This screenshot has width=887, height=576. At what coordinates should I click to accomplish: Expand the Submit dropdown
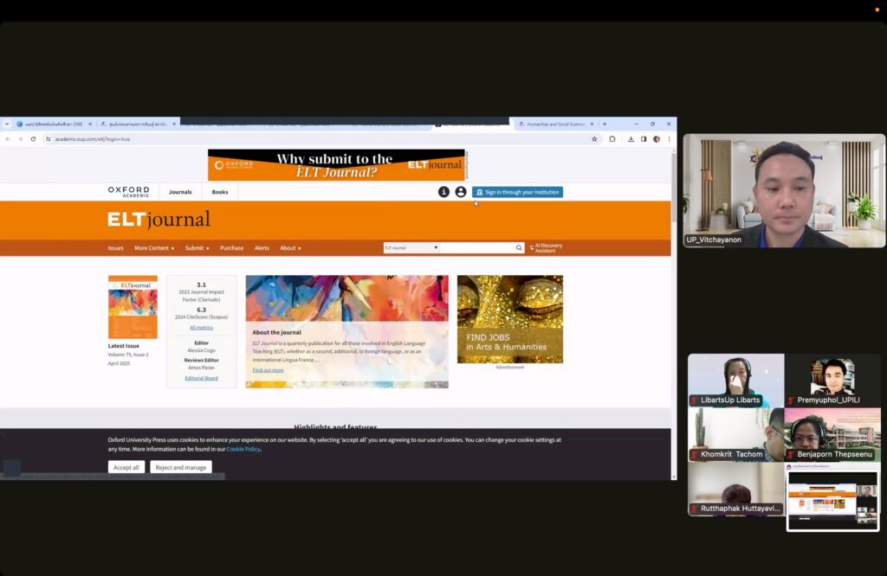(x=197, y=248)
